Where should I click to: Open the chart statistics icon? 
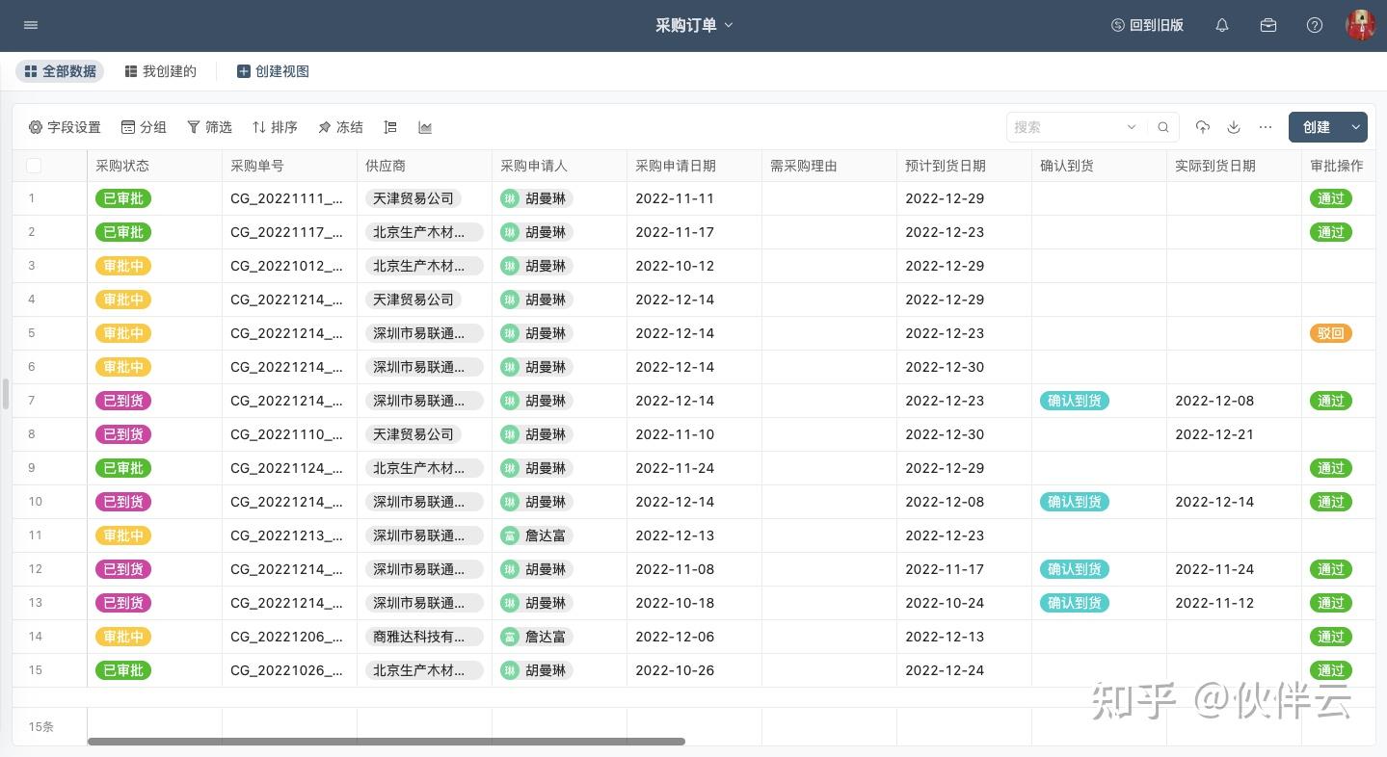coord(425,127)
